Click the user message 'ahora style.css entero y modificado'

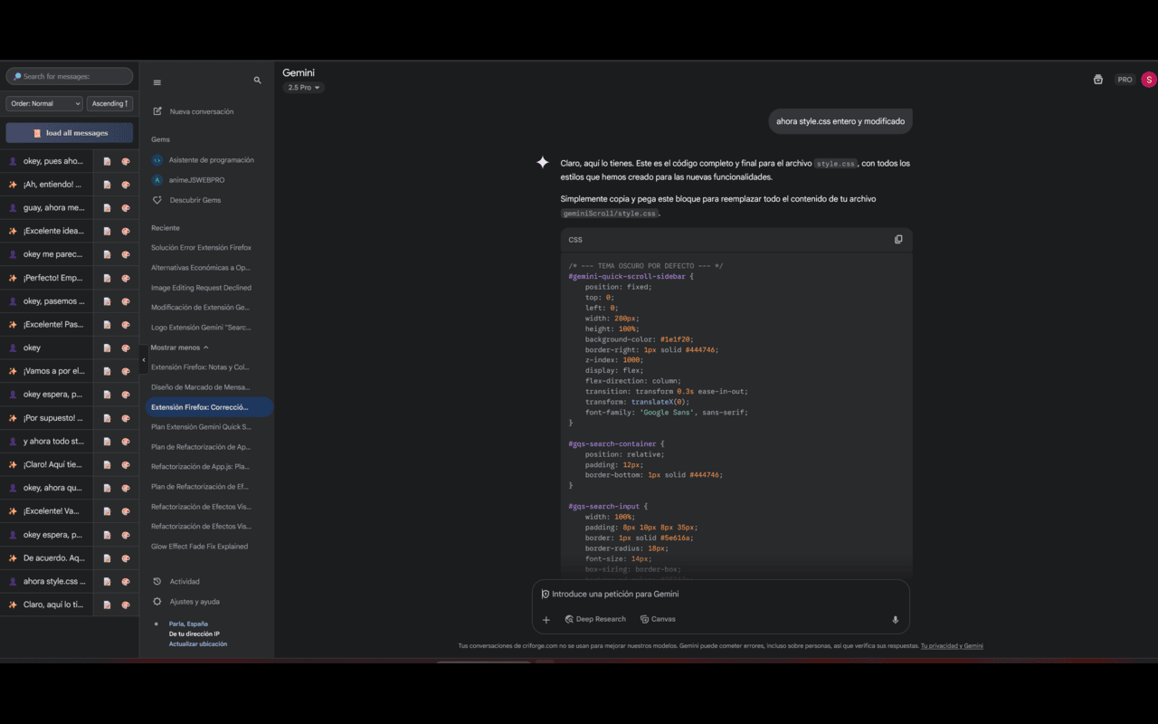pos(840,121)
